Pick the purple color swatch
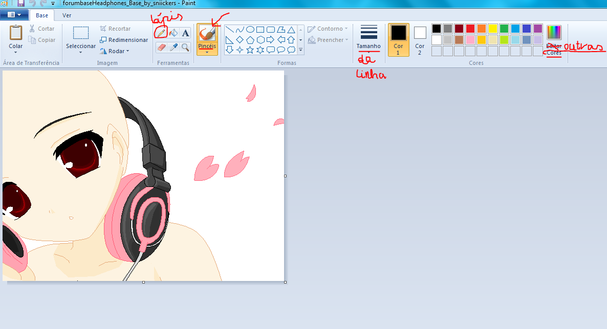Screen dimensions: 607x329 (538, 29)
